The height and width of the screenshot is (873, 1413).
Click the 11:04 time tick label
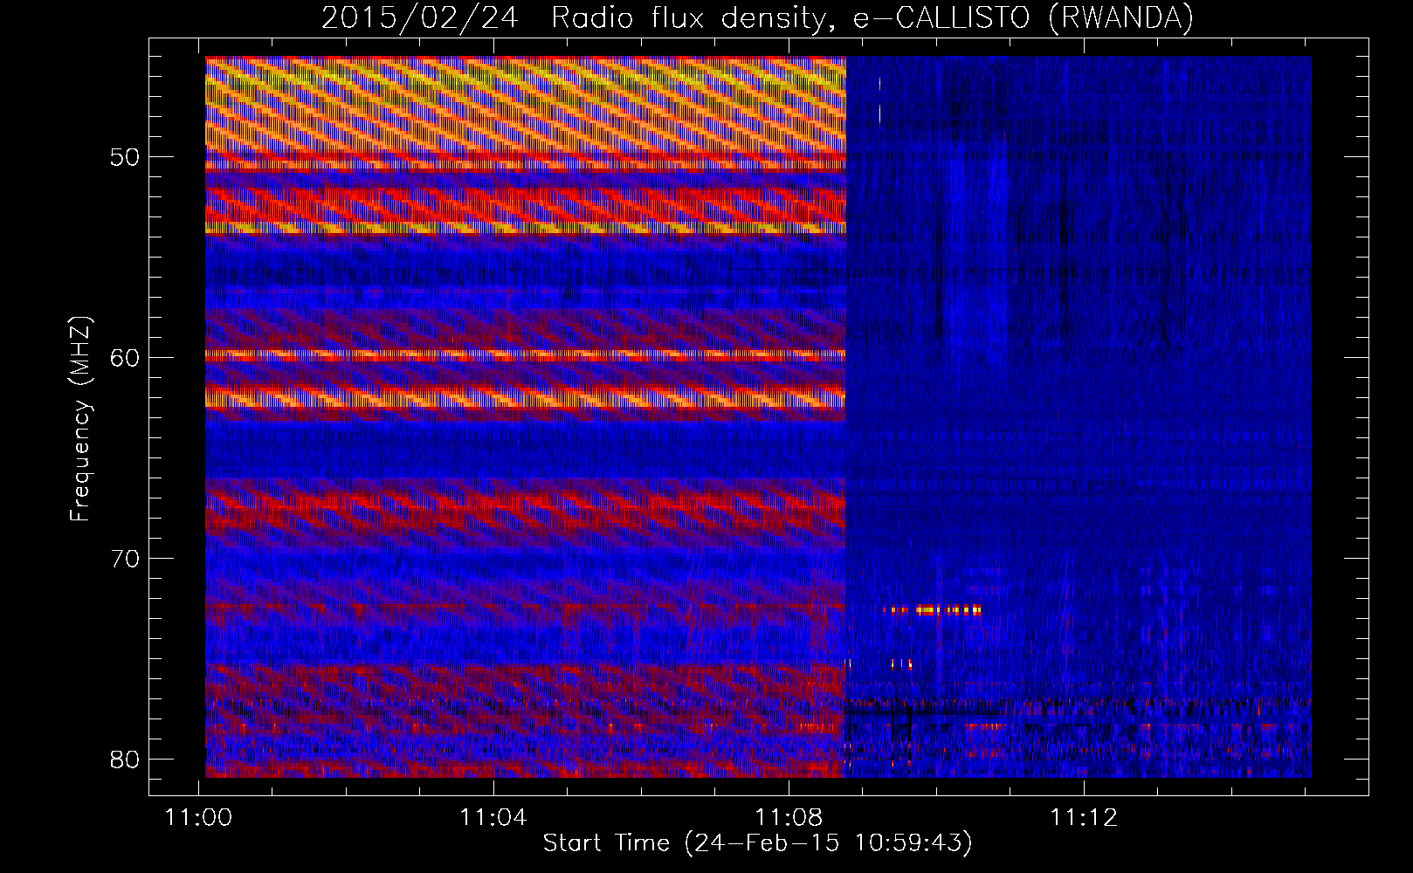point(493,818)
